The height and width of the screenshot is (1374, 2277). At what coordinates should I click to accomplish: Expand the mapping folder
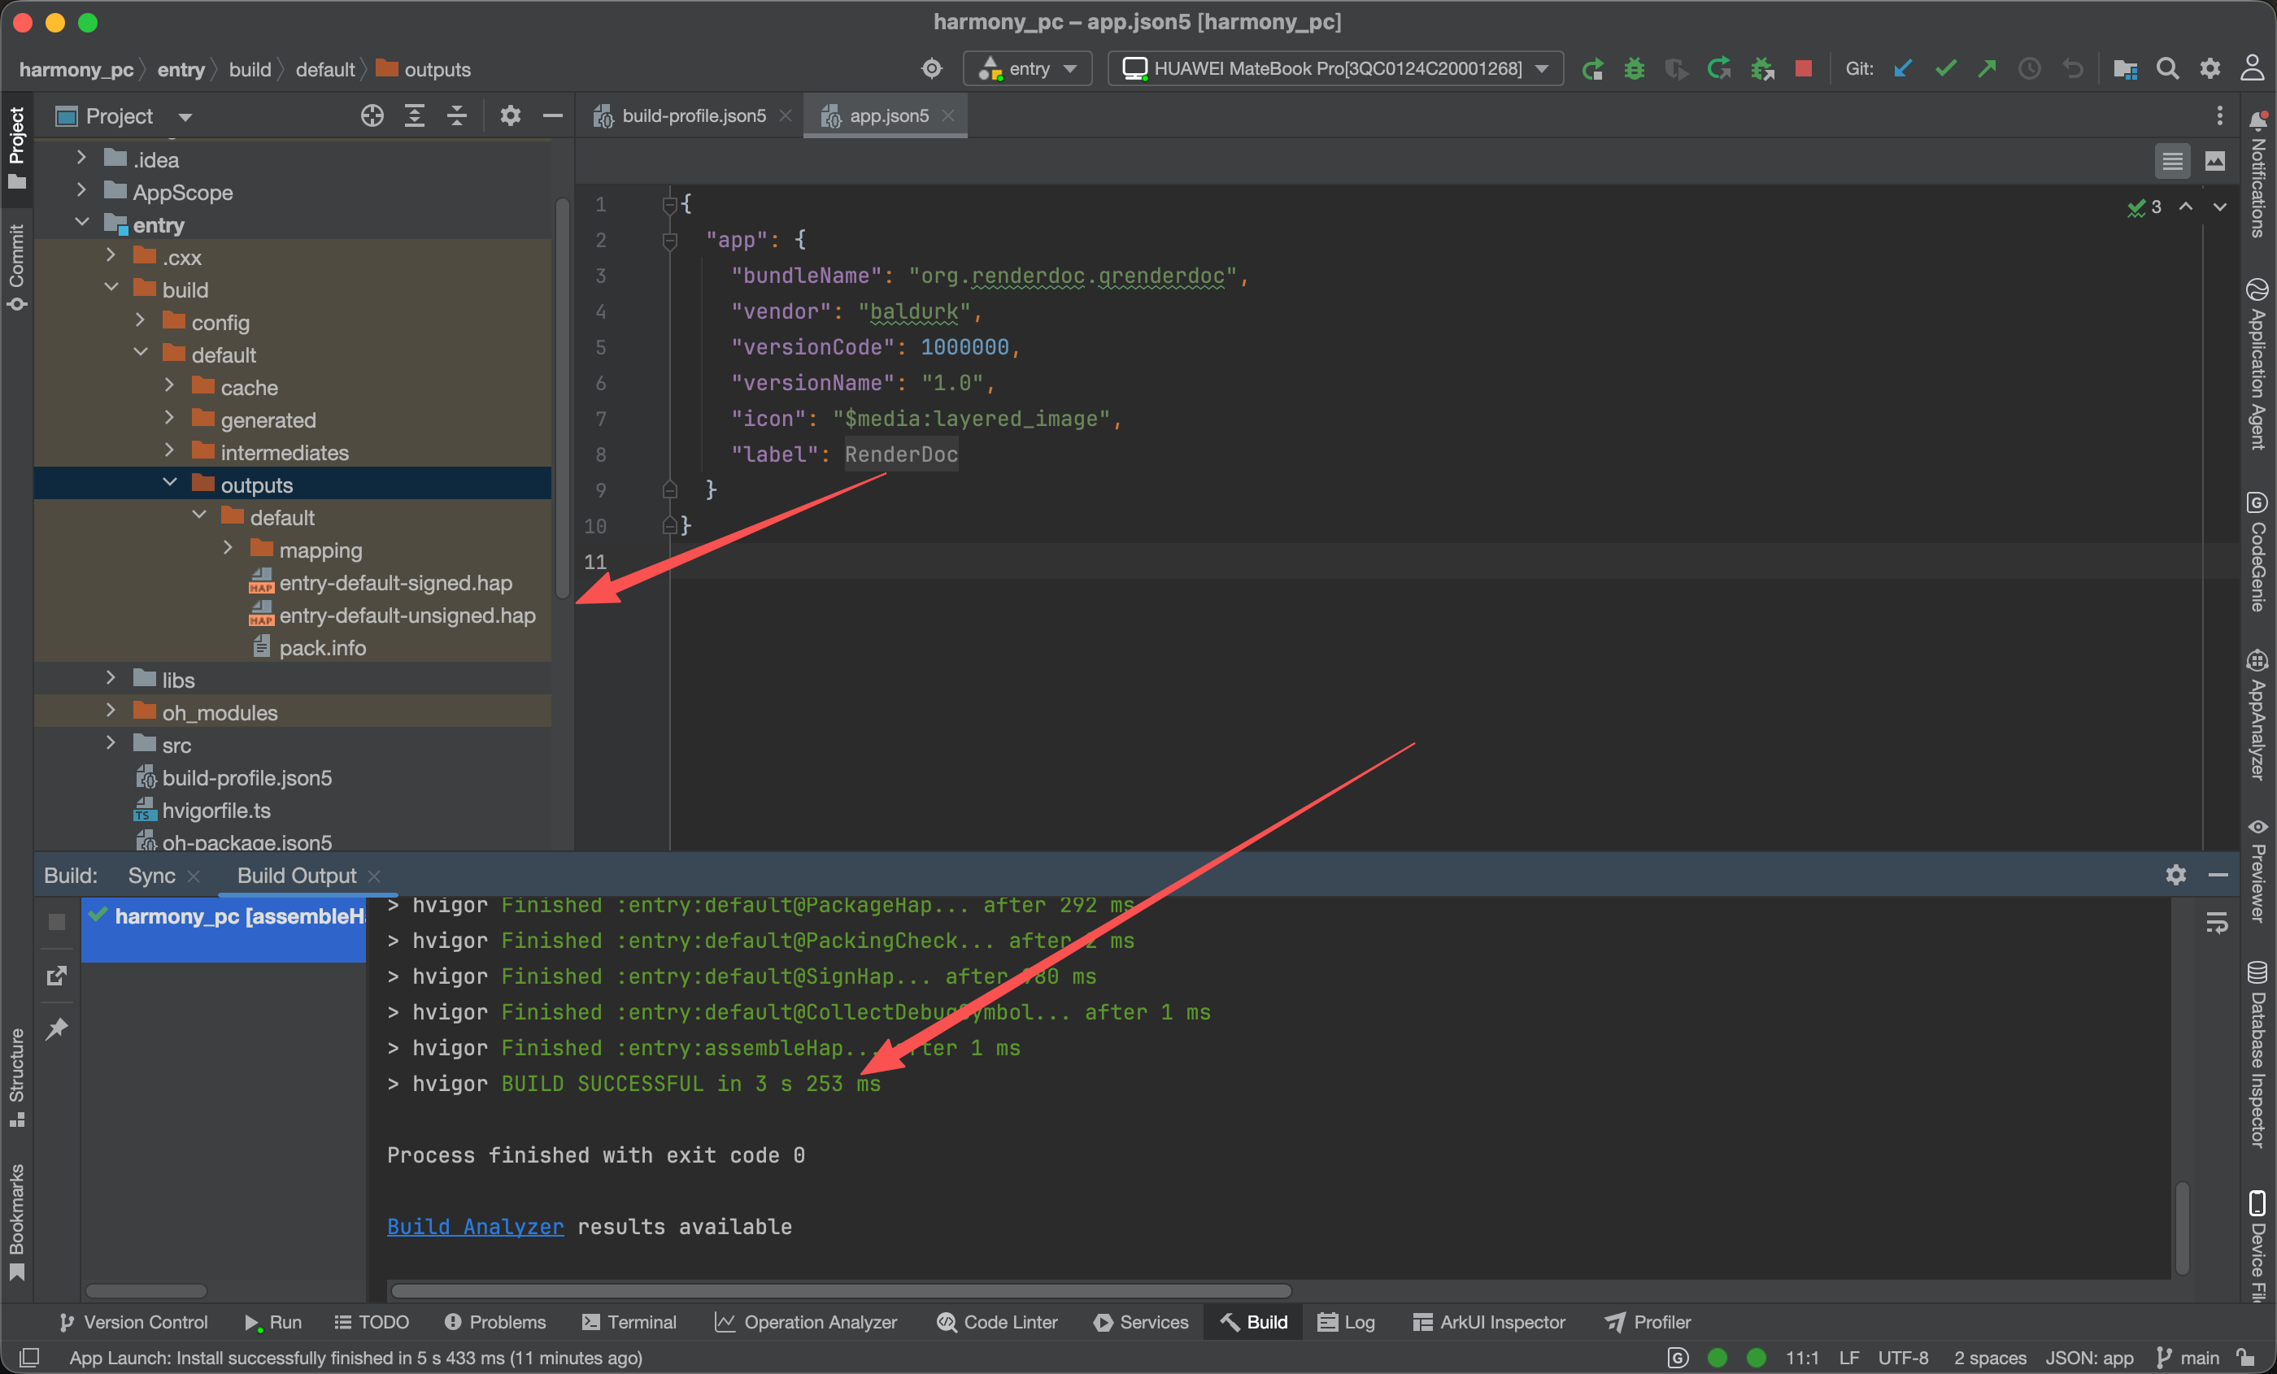coord(229,548)
